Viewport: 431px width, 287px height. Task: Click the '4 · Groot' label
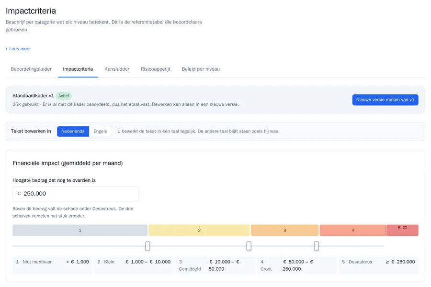tap(266, 265)
